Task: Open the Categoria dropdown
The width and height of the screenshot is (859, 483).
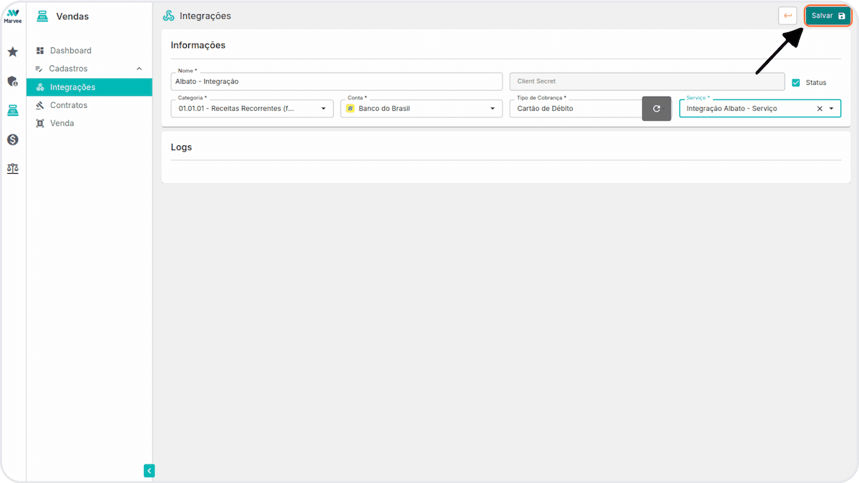Action: [x=252, y=109]
